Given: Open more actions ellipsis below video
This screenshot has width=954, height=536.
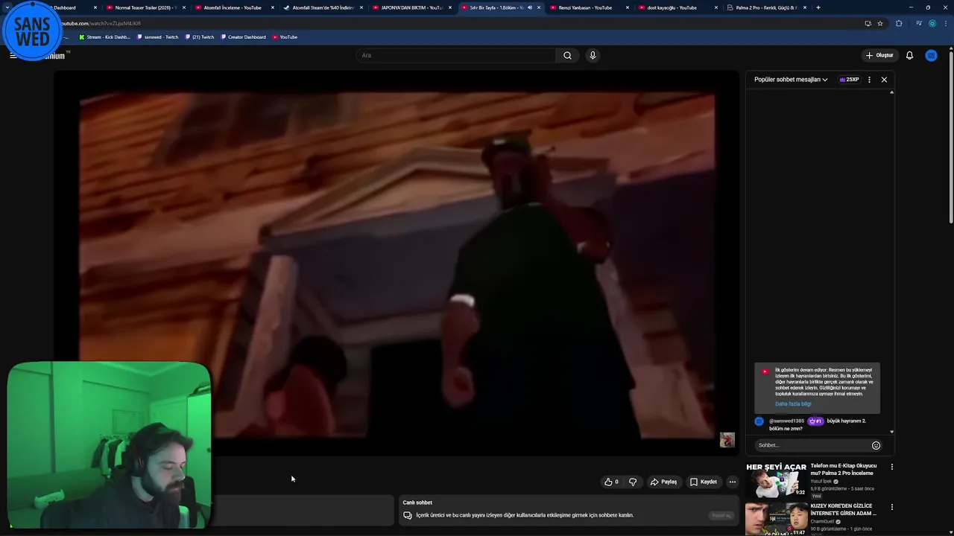Looking at the screenshot, I should pos(733,482).
